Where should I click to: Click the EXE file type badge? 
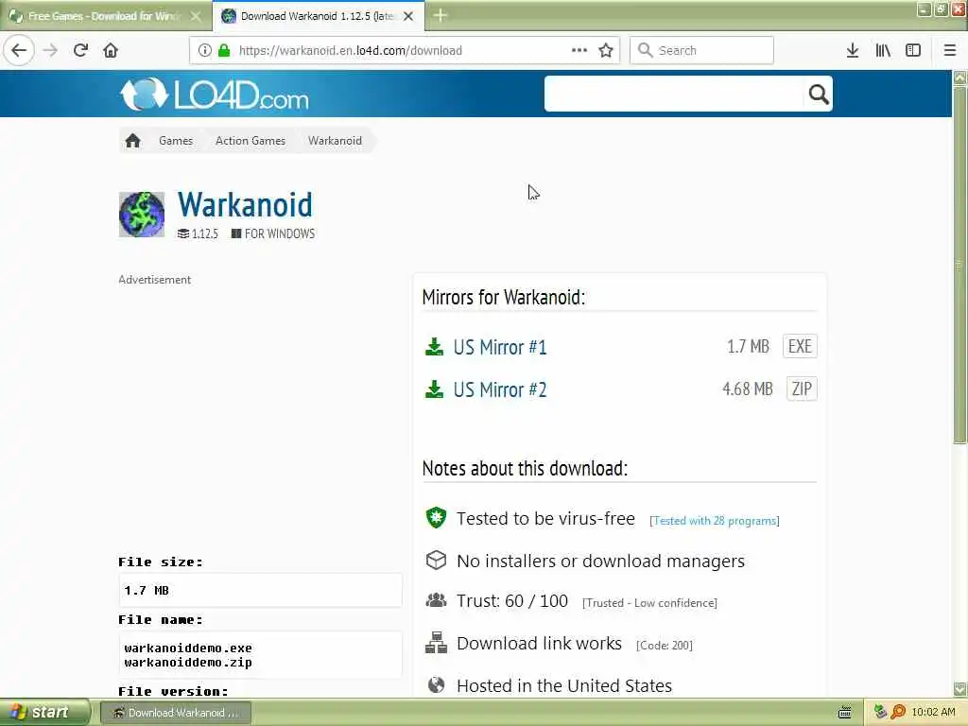click(800, 346)
